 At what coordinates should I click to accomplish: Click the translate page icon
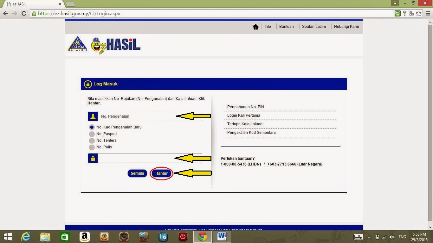point(411,14)
